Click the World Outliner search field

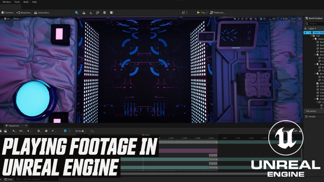click(314, 24)
